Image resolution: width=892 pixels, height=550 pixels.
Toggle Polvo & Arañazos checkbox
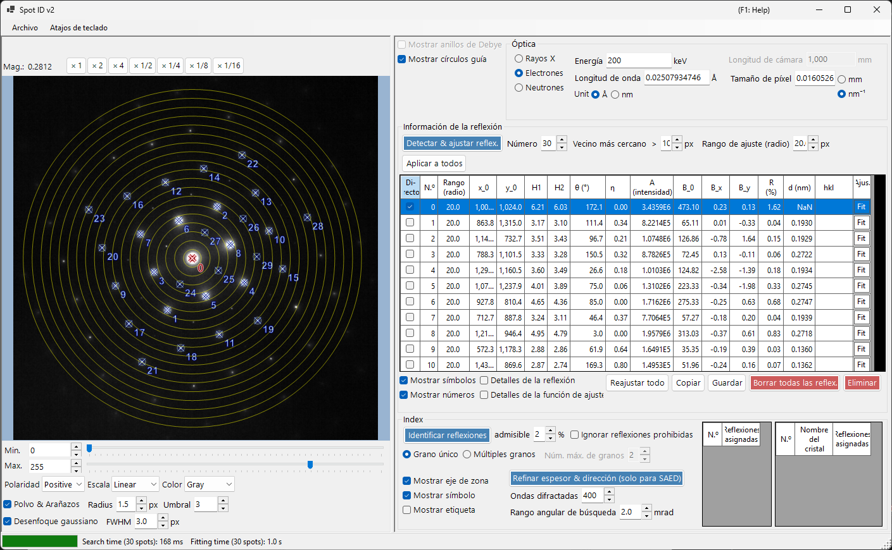pyautogui.click(x=8, y=504)
